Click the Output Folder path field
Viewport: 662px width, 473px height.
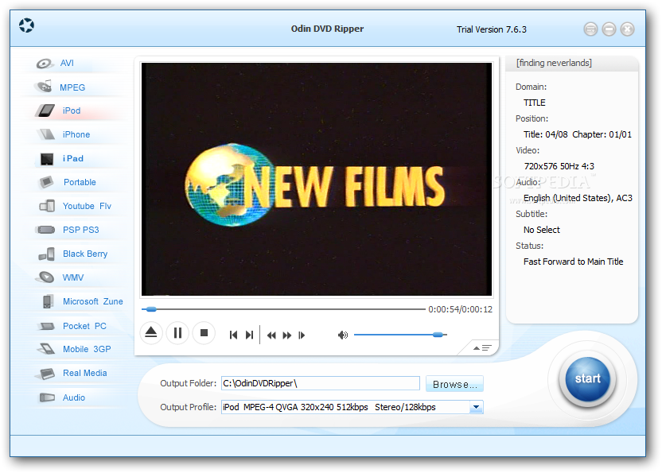tap(321, 383)
